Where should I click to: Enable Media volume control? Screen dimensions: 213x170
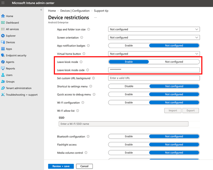(129, 153)
